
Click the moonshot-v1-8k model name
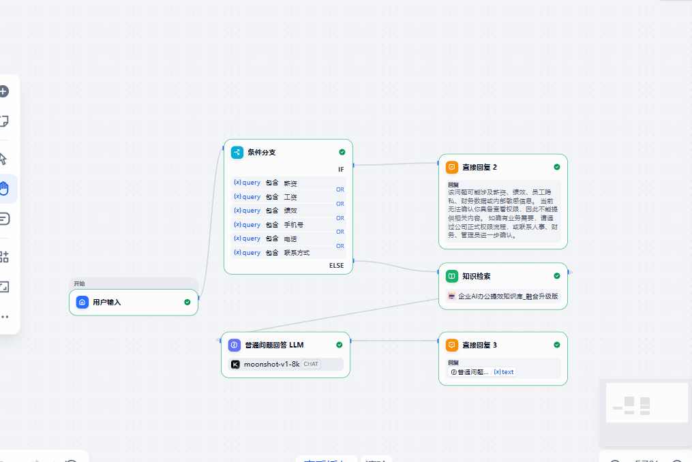pos(272,364)
